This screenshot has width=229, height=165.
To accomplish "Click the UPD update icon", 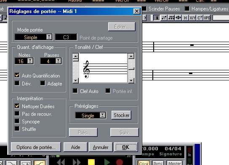I will (207, 18).
